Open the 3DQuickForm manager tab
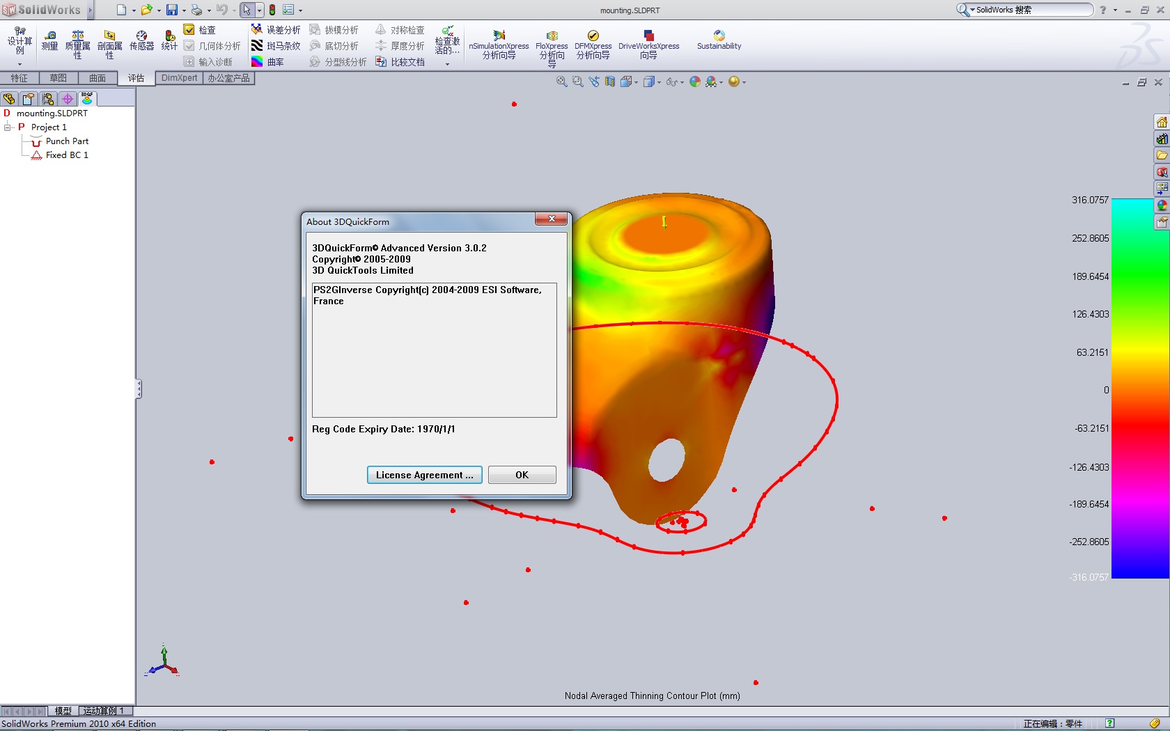This screenshot has height=731, width=1170. 87,98
